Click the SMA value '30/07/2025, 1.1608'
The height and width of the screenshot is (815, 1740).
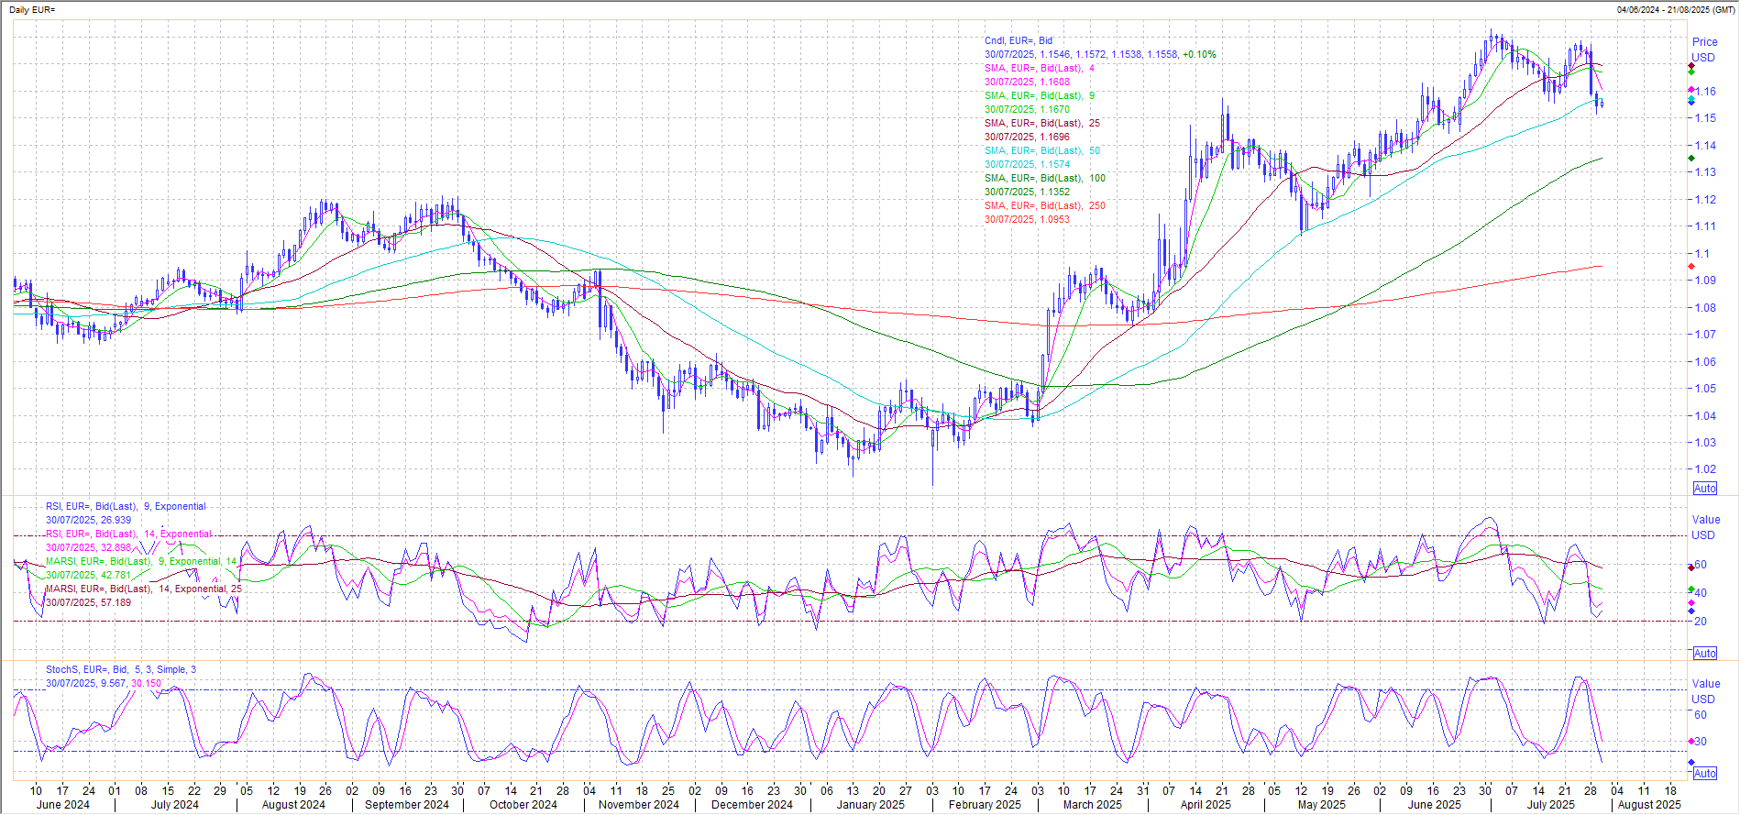pyautogui.click(x=1027, y=82)
